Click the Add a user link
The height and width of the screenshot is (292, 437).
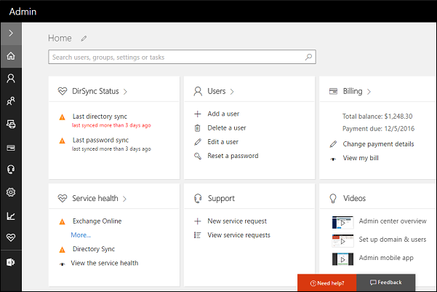pyautogui.click(x=222, y=114)
